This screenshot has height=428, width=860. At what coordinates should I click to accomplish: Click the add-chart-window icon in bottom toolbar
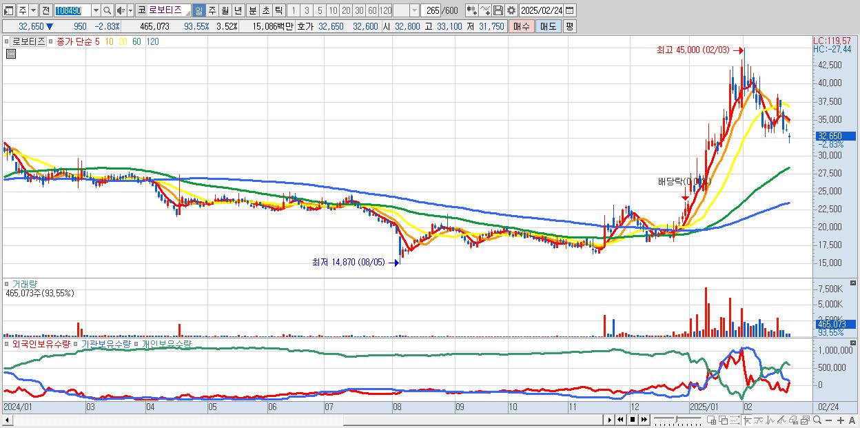pyautogui.click(x=711, y=420)
